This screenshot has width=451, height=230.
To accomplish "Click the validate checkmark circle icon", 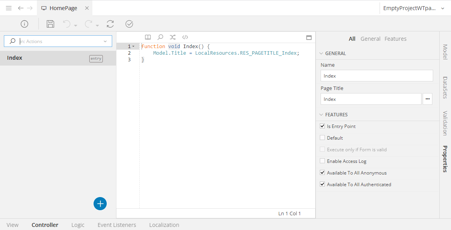I will 129,24.
